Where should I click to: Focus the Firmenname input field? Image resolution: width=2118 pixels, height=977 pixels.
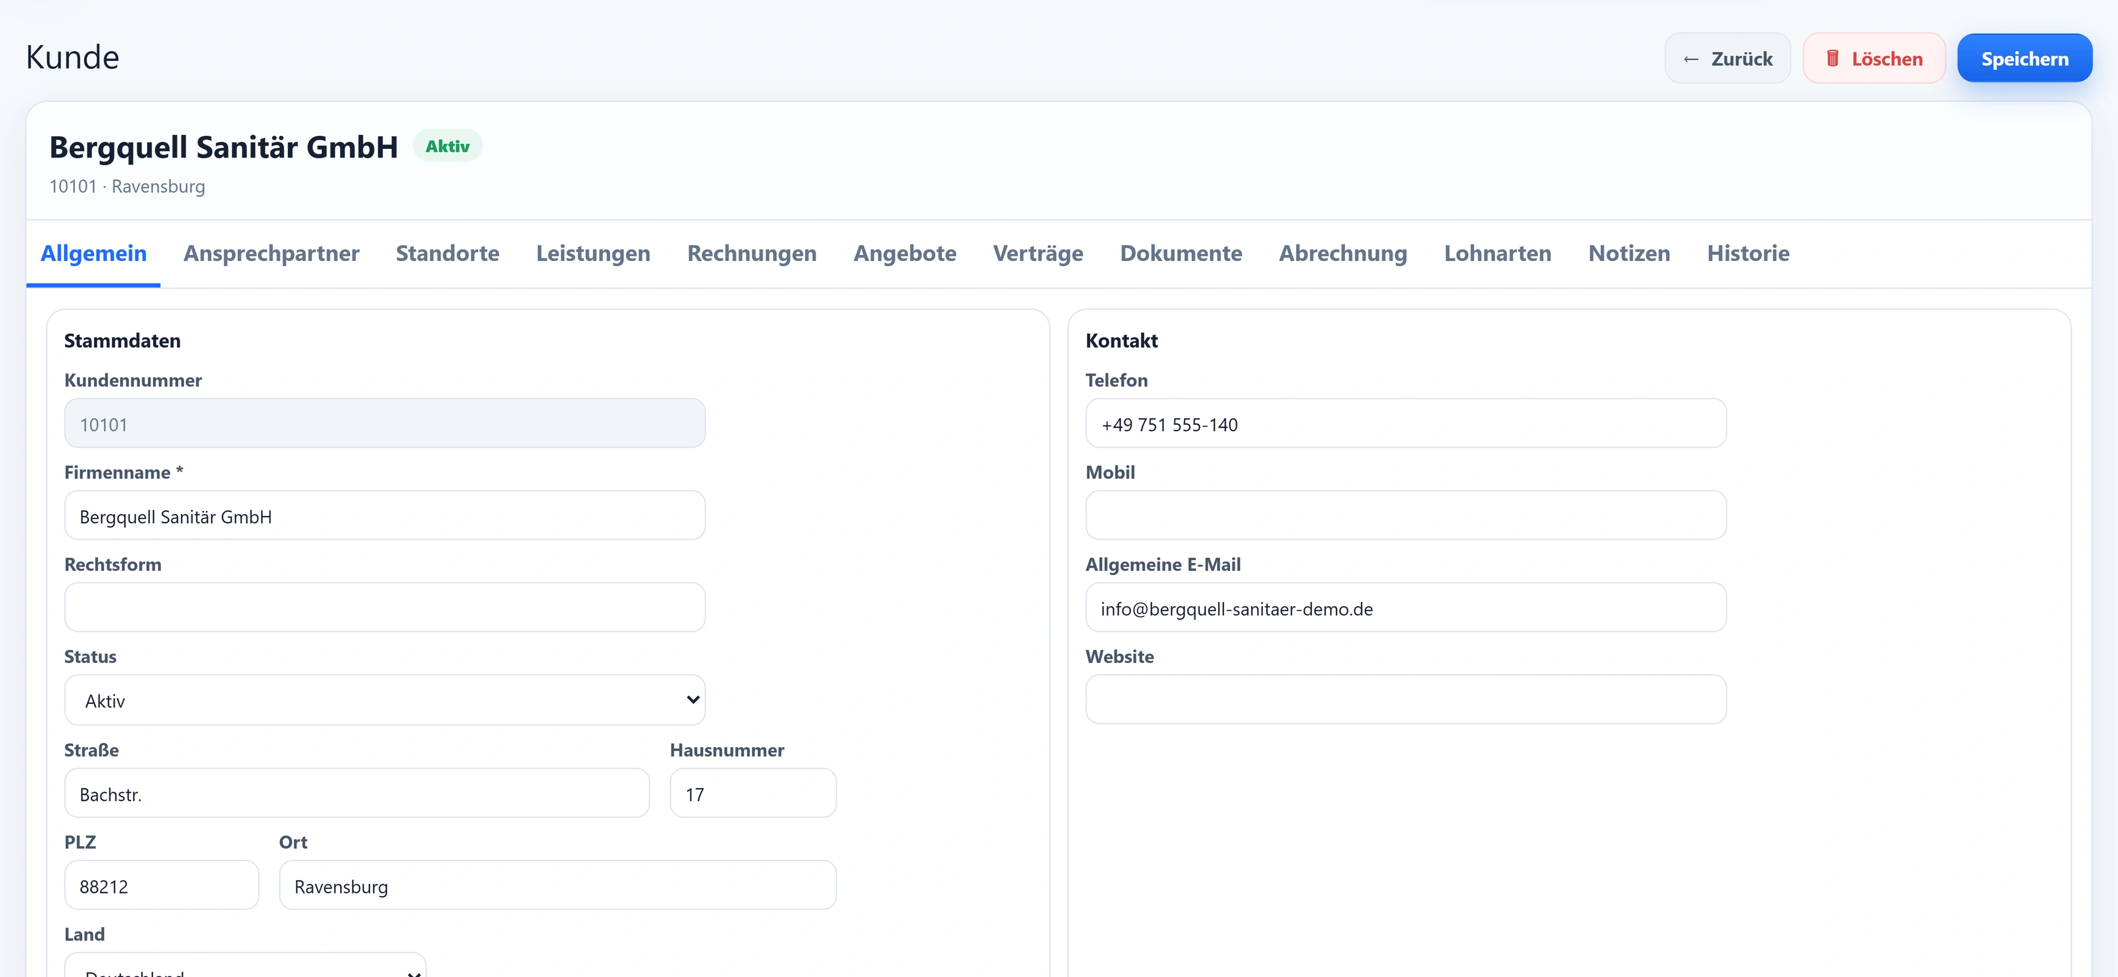(385, 516)
